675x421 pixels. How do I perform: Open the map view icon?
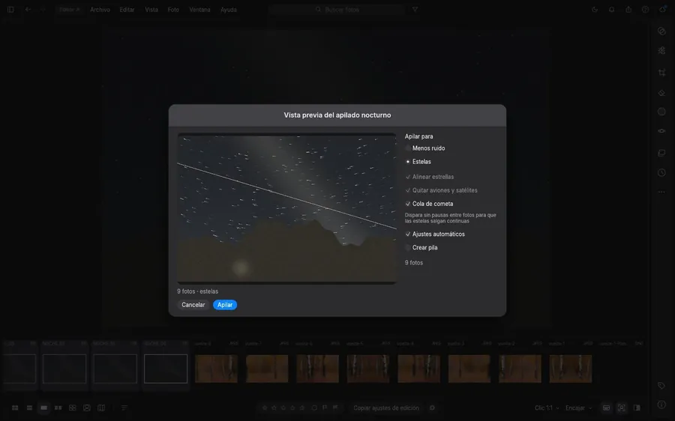coord(101,408)
